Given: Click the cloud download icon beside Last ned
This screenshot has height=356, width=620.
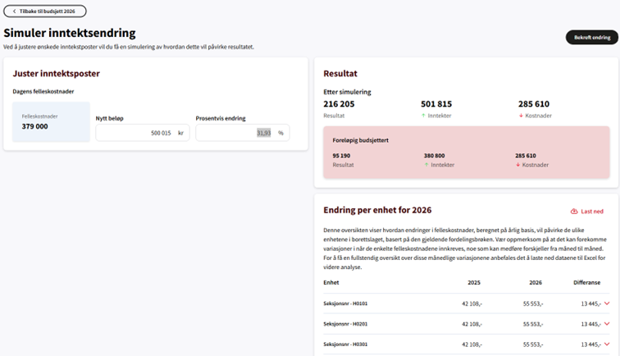Looking at the screenshot, I should point(574,211).
